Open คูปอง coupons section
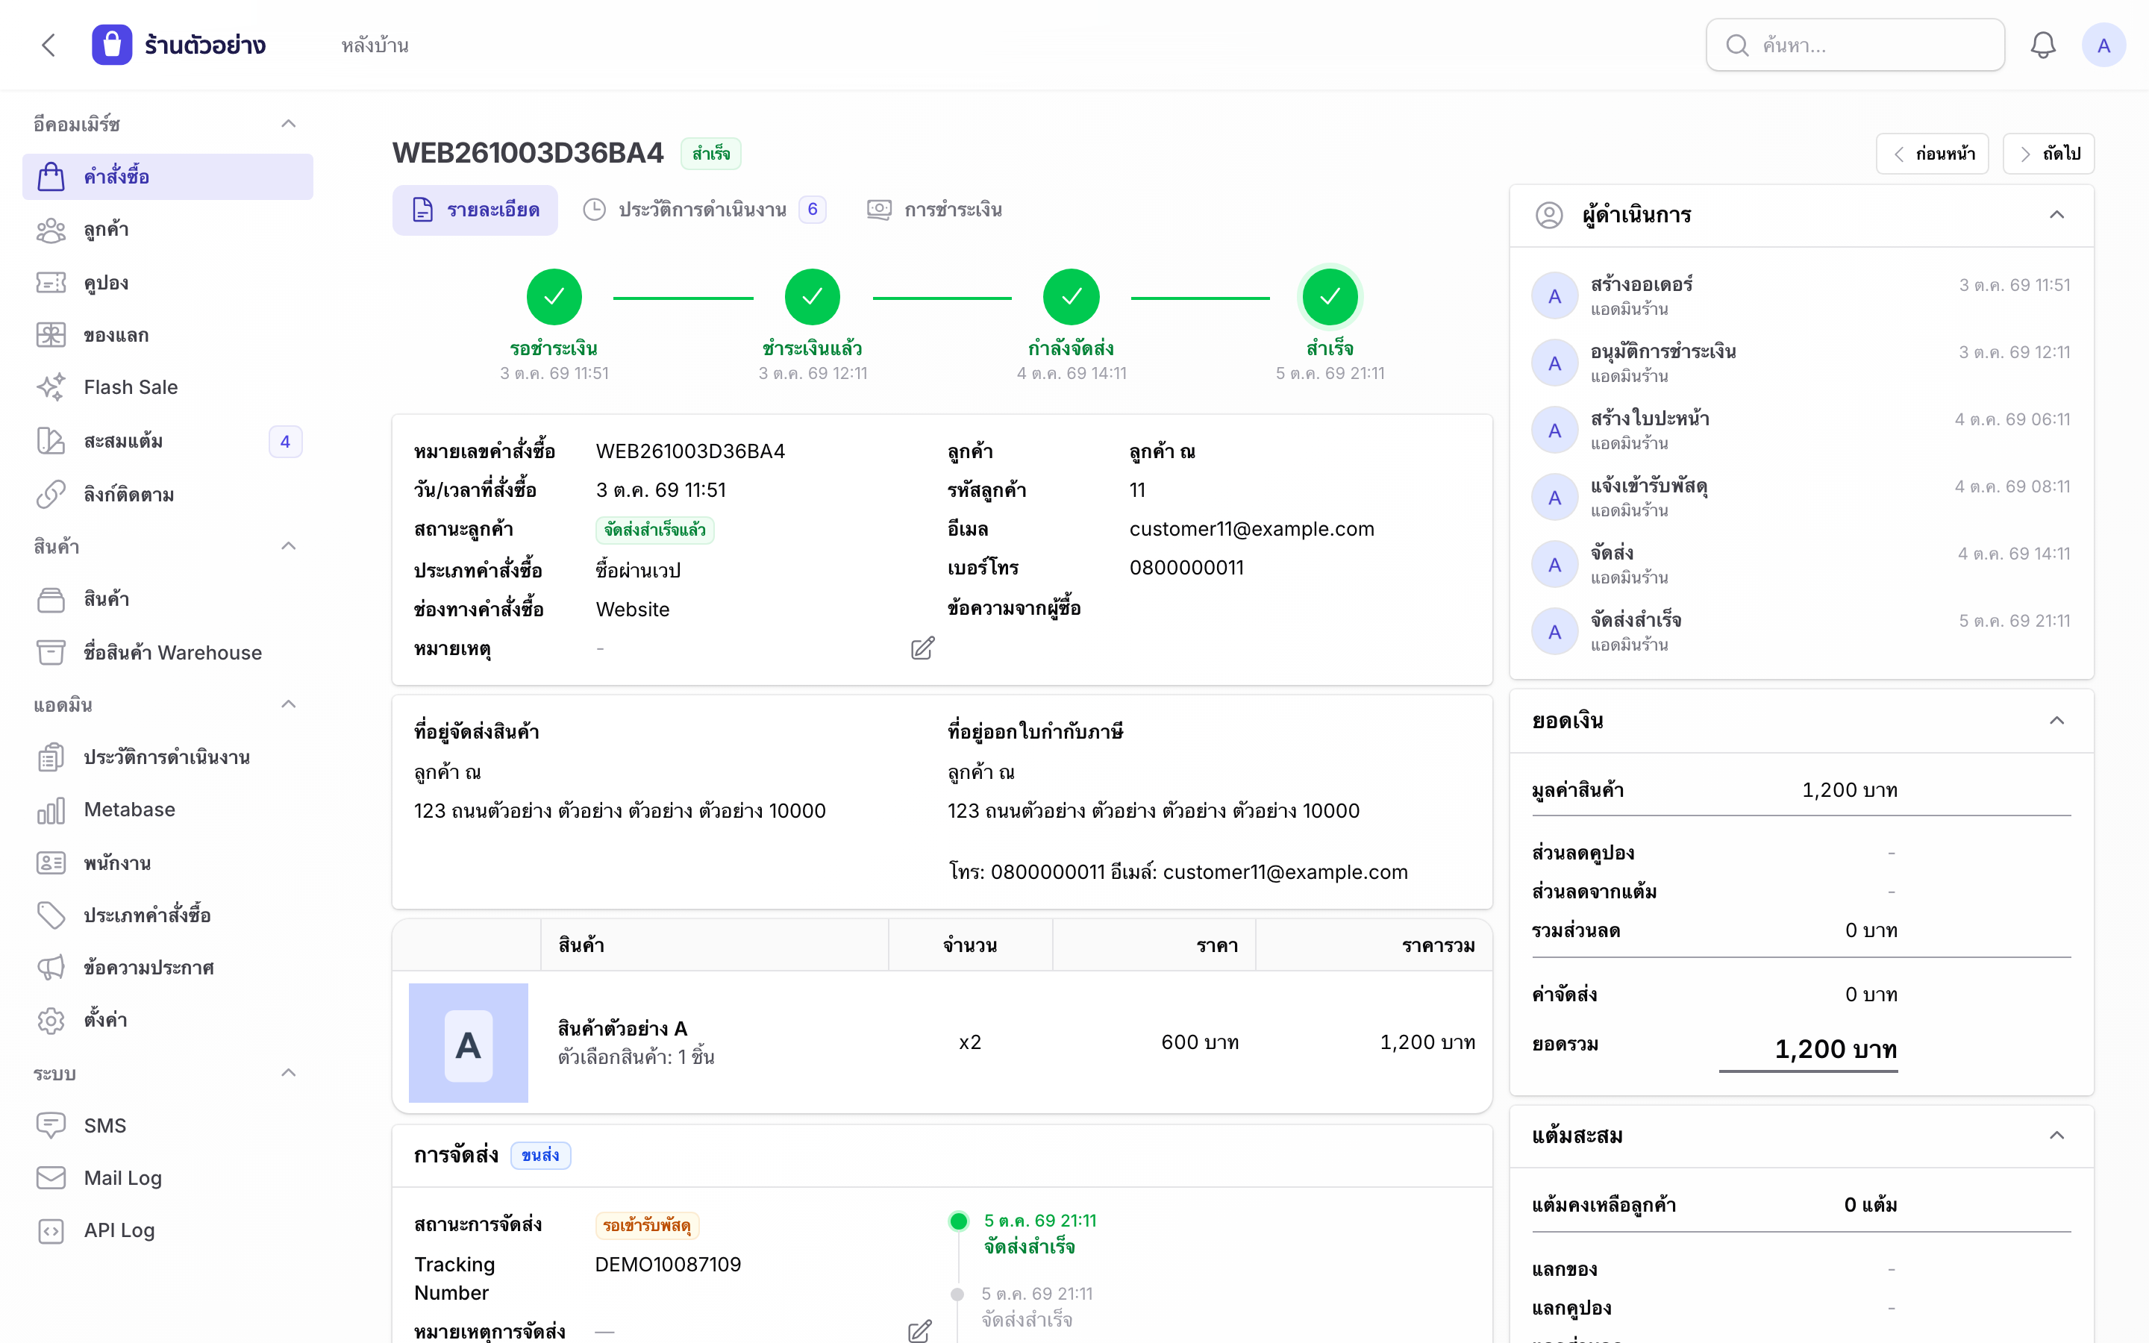The height and width of the screenshot is (1343, 2149). point(168,283)
